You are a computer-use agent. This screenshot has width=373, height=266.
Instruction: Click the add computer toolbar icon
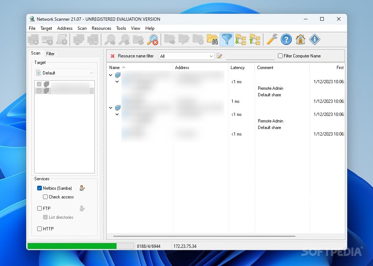pos(33,39)
